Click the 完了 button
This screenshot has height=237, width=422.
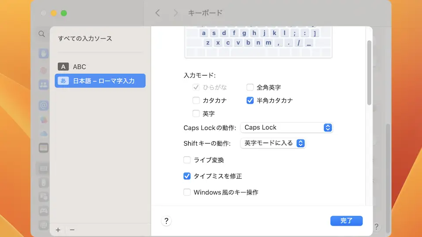[x=346, y=221]
